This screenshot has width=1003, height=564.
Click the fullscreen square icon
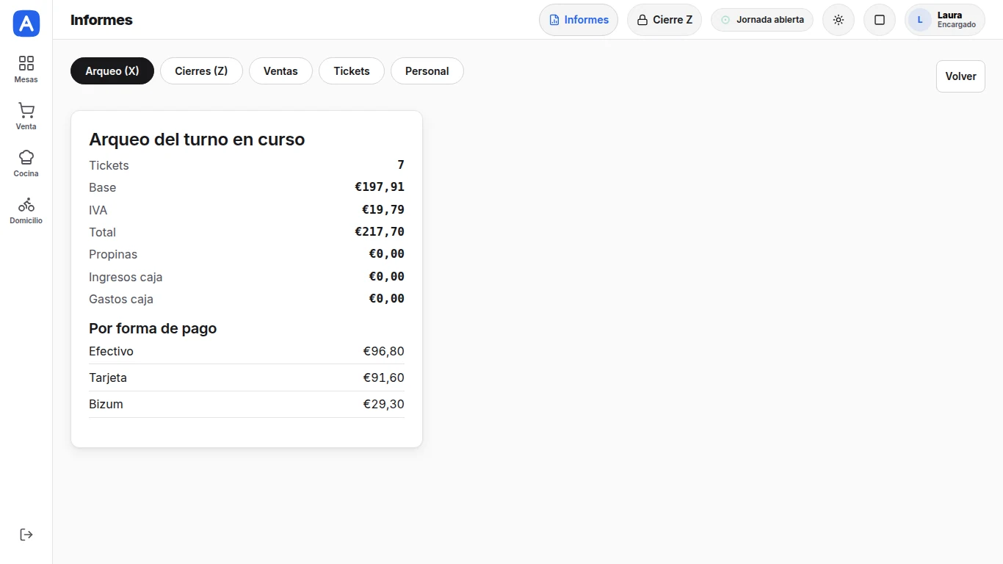[880, 20]
